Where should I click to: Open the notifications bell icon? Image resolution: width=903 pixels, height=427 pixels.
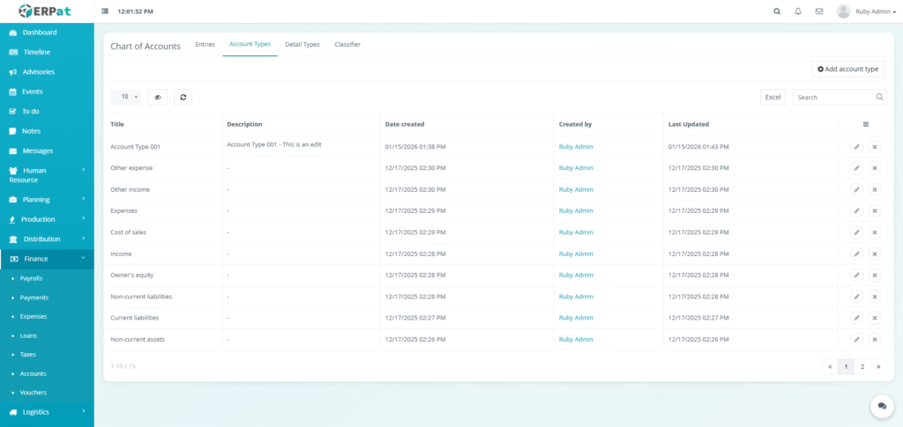click(x=798, y=11)
